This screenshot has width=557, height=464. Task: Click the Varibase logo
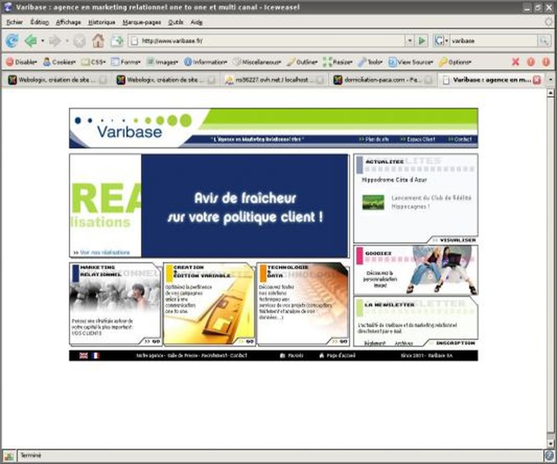pyautogui.click(x=130, y=131)
